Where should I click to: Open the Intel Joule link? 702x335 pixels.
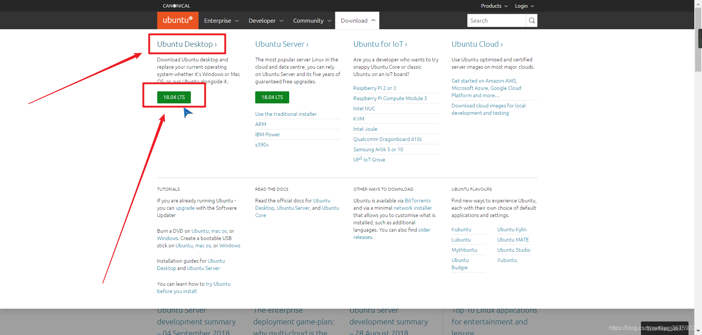pos(365,129)
